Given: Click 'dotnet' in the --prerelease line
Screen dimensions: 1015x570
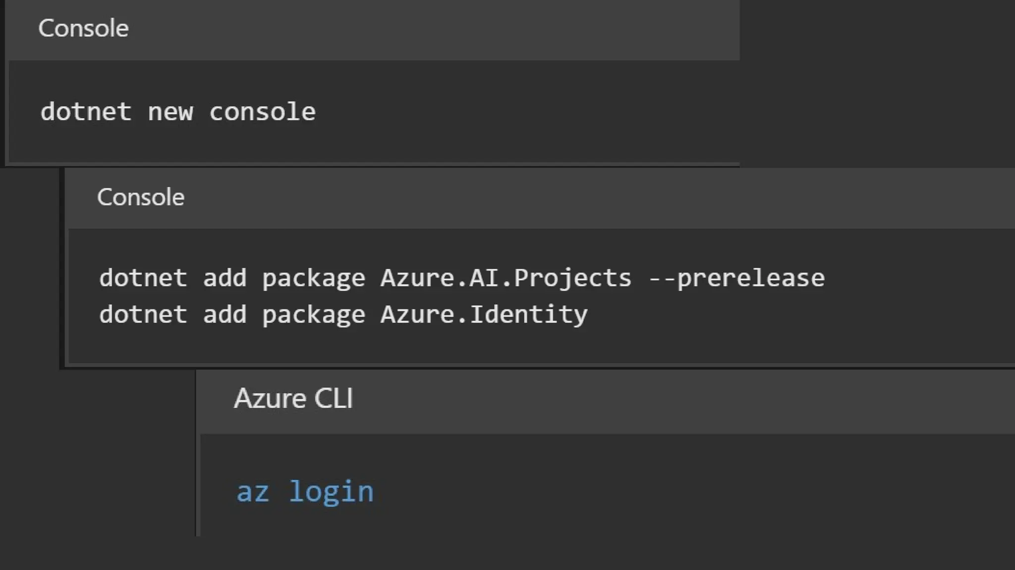Looking at the screenshot, I should point(143,278).
